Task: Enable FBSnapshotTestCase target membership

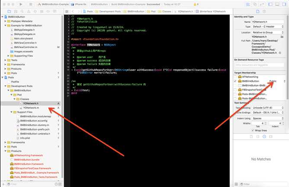Action: tap(235, 90)
